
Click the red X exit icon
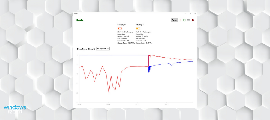(x=193, y=20)
